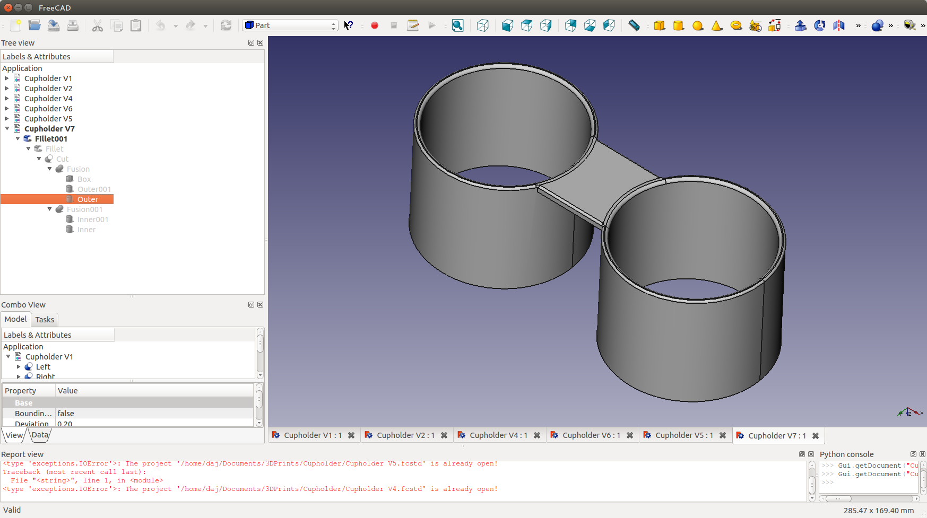Click Labels & Attributes header in Tree view
The height and width of the screenshot is (518, 927).
pos(57,57)
